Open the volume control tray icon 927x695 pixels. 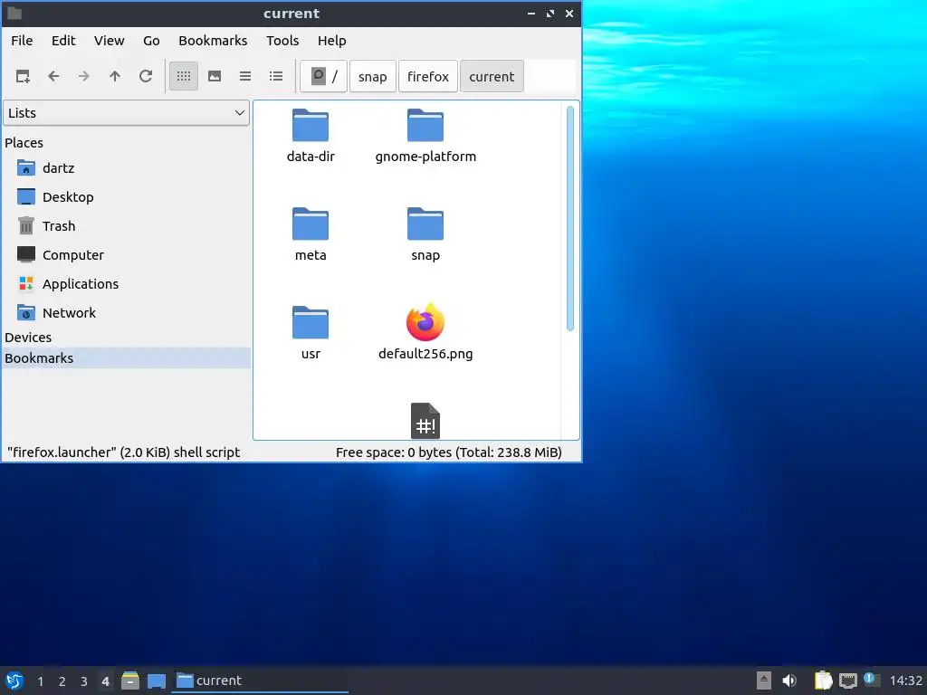pyautogui.click(x=789, y=681)
